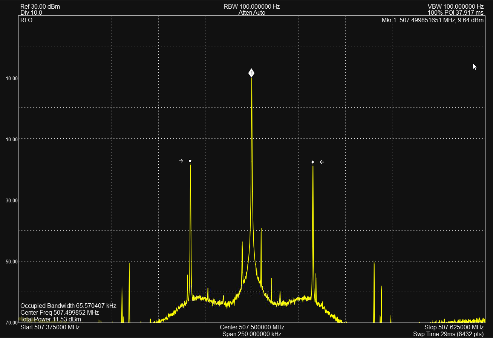Image resolution: width=493 pixels, height=338 pixels.
Task: Click the Swp Time 29ms readout
Action: pyautogui.click(x=448, y=334)
